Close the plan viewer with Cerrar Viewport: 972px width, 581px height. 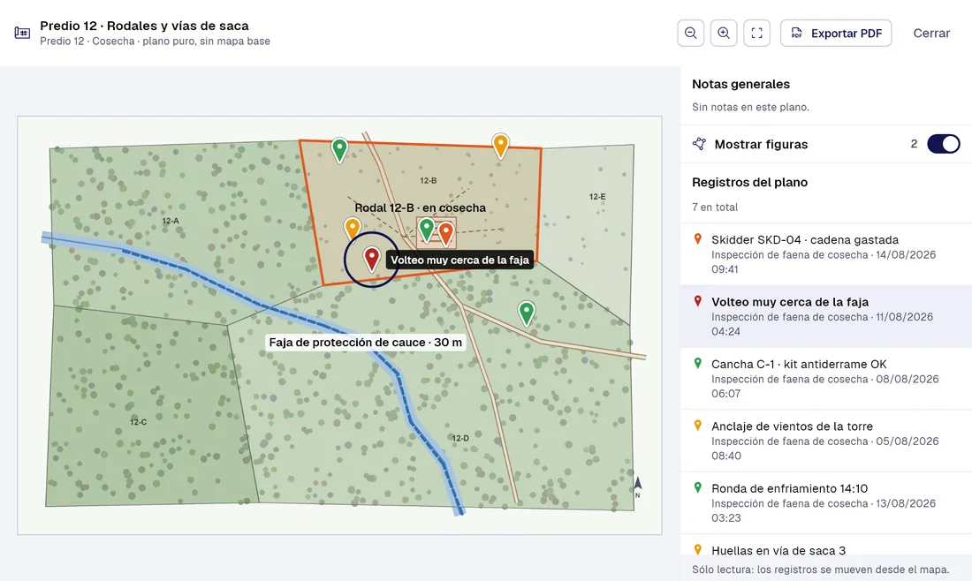point(931,33)
